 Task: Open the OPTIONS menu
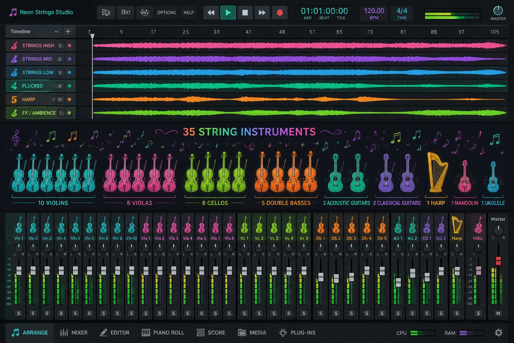pos(166,13)
